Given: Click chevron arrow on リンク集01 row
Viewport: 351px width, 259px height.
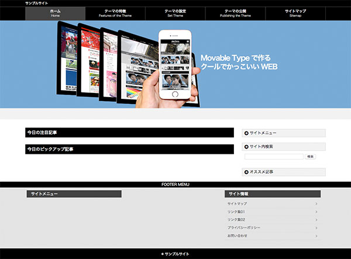Looking at the screenshot, I should click(x=316, y=212).
